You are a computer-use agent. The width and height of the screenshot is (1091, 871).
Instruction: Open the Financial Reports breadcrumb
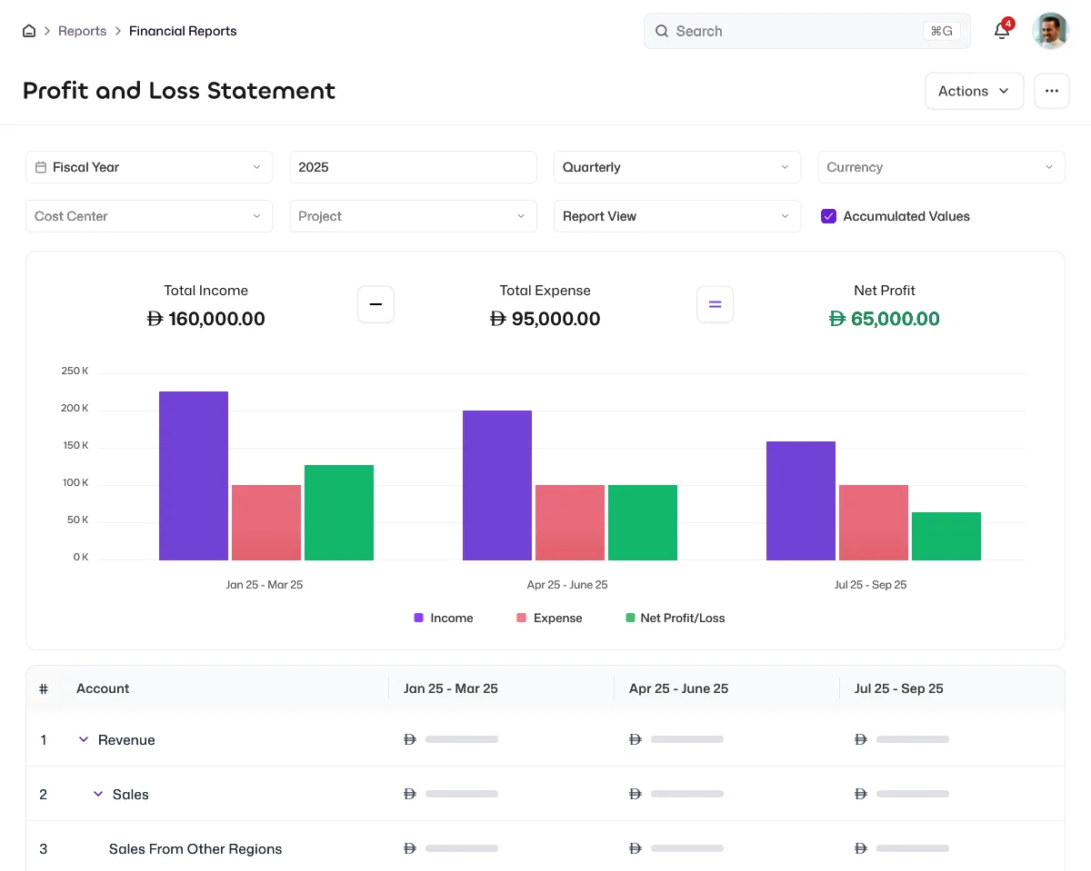click(183, 31)
